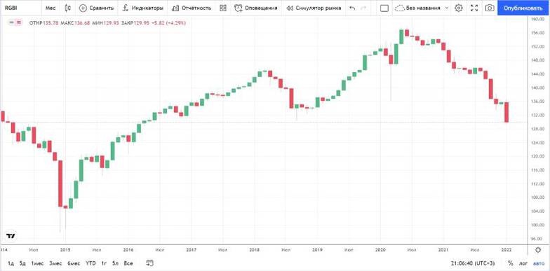Click the Сравнить compare button
The height and width of the screenshot is (271, 550).
[97, 8]
